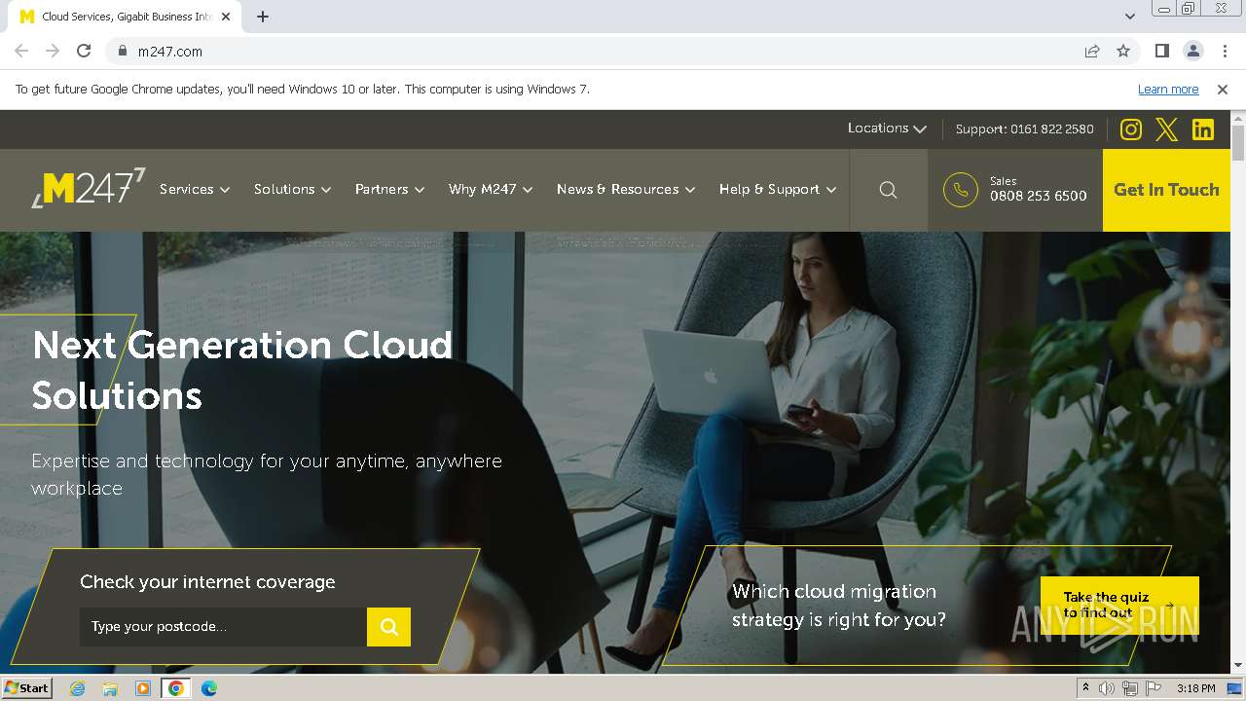This screenshot has width=1246, height=701.
Task: Click the Chrome icon in taskbar
Action: tap(175, 688)
